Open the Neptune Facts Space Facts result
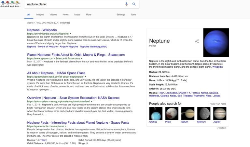This screenshot has height=147, width=250. pos(78,123)
